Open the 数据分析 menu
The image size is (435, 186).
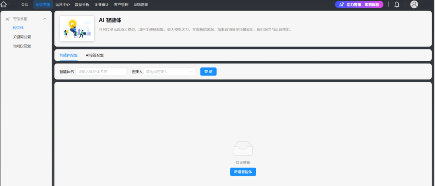[82, 5]
